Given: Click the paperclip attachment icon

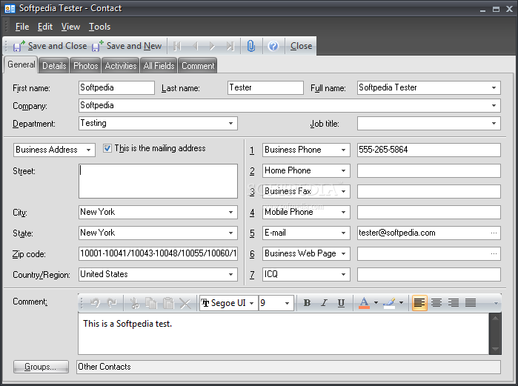Looking at the screenshot, I should [x=251, y=46].
